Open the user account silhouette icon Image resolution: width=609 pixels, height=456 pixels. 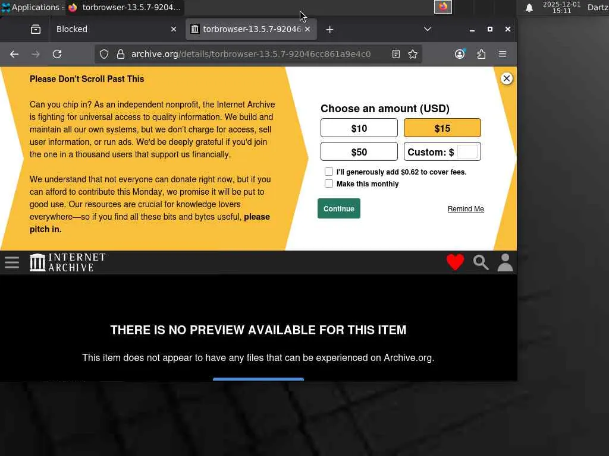(x=506, y=262)
